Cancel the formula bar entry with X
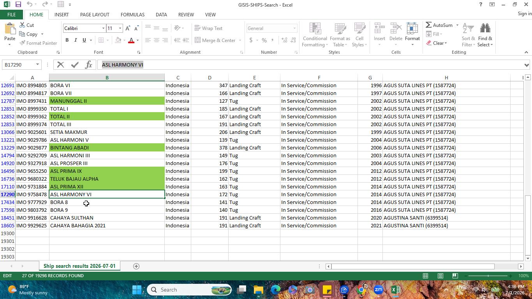Viewport: 532px width, 299px height. pos(60,65)
